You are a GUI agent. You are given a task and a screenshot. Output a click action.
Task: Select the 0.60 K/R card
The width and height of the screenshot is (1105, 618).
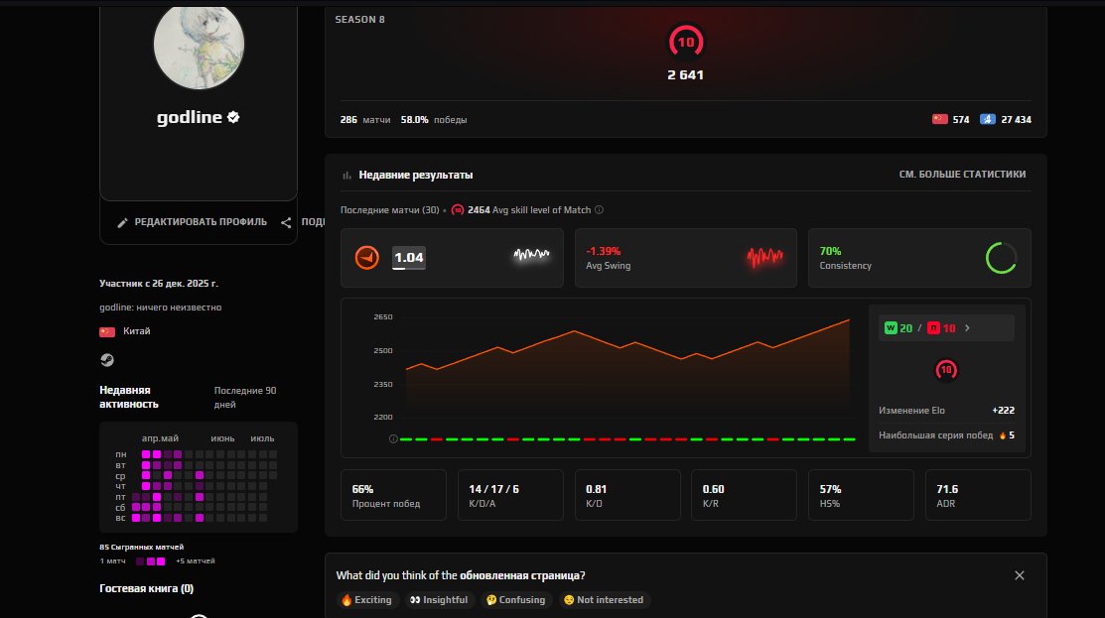pos(745,495)
